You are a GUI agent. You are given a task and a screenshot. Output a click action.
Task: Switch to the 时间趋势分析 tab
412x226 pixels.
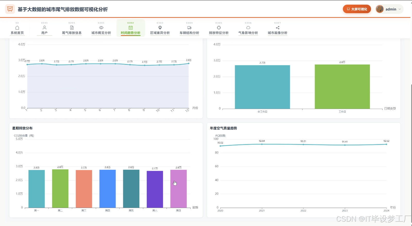[x=131, y=28]
